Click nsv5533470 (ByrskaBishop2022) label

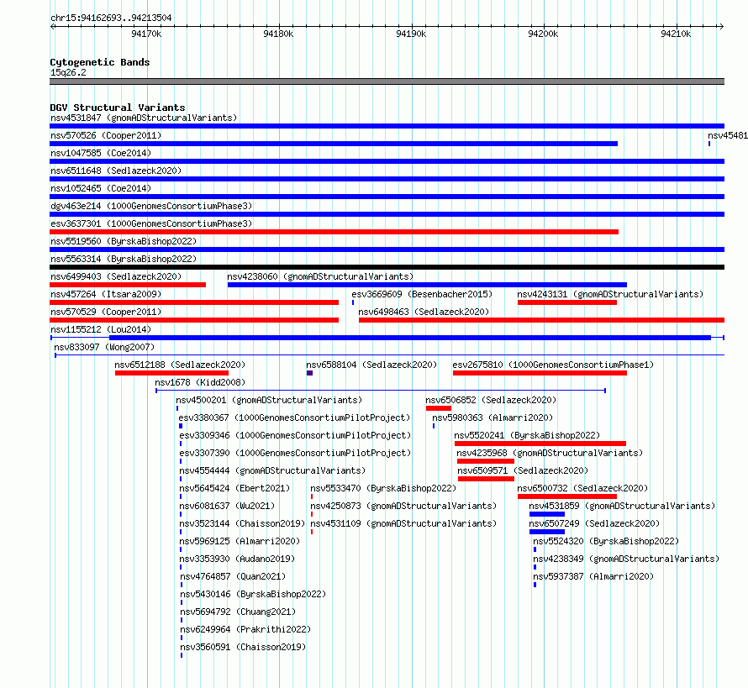pyautogui.click(x=383, y=488)
